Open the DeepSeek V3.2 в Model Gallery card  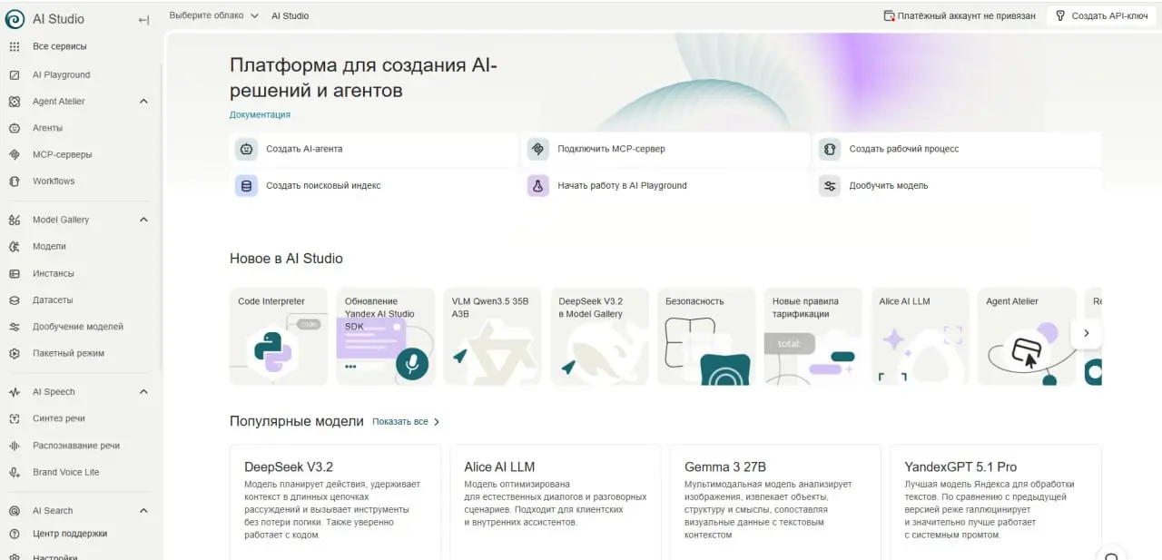[599, 336]
